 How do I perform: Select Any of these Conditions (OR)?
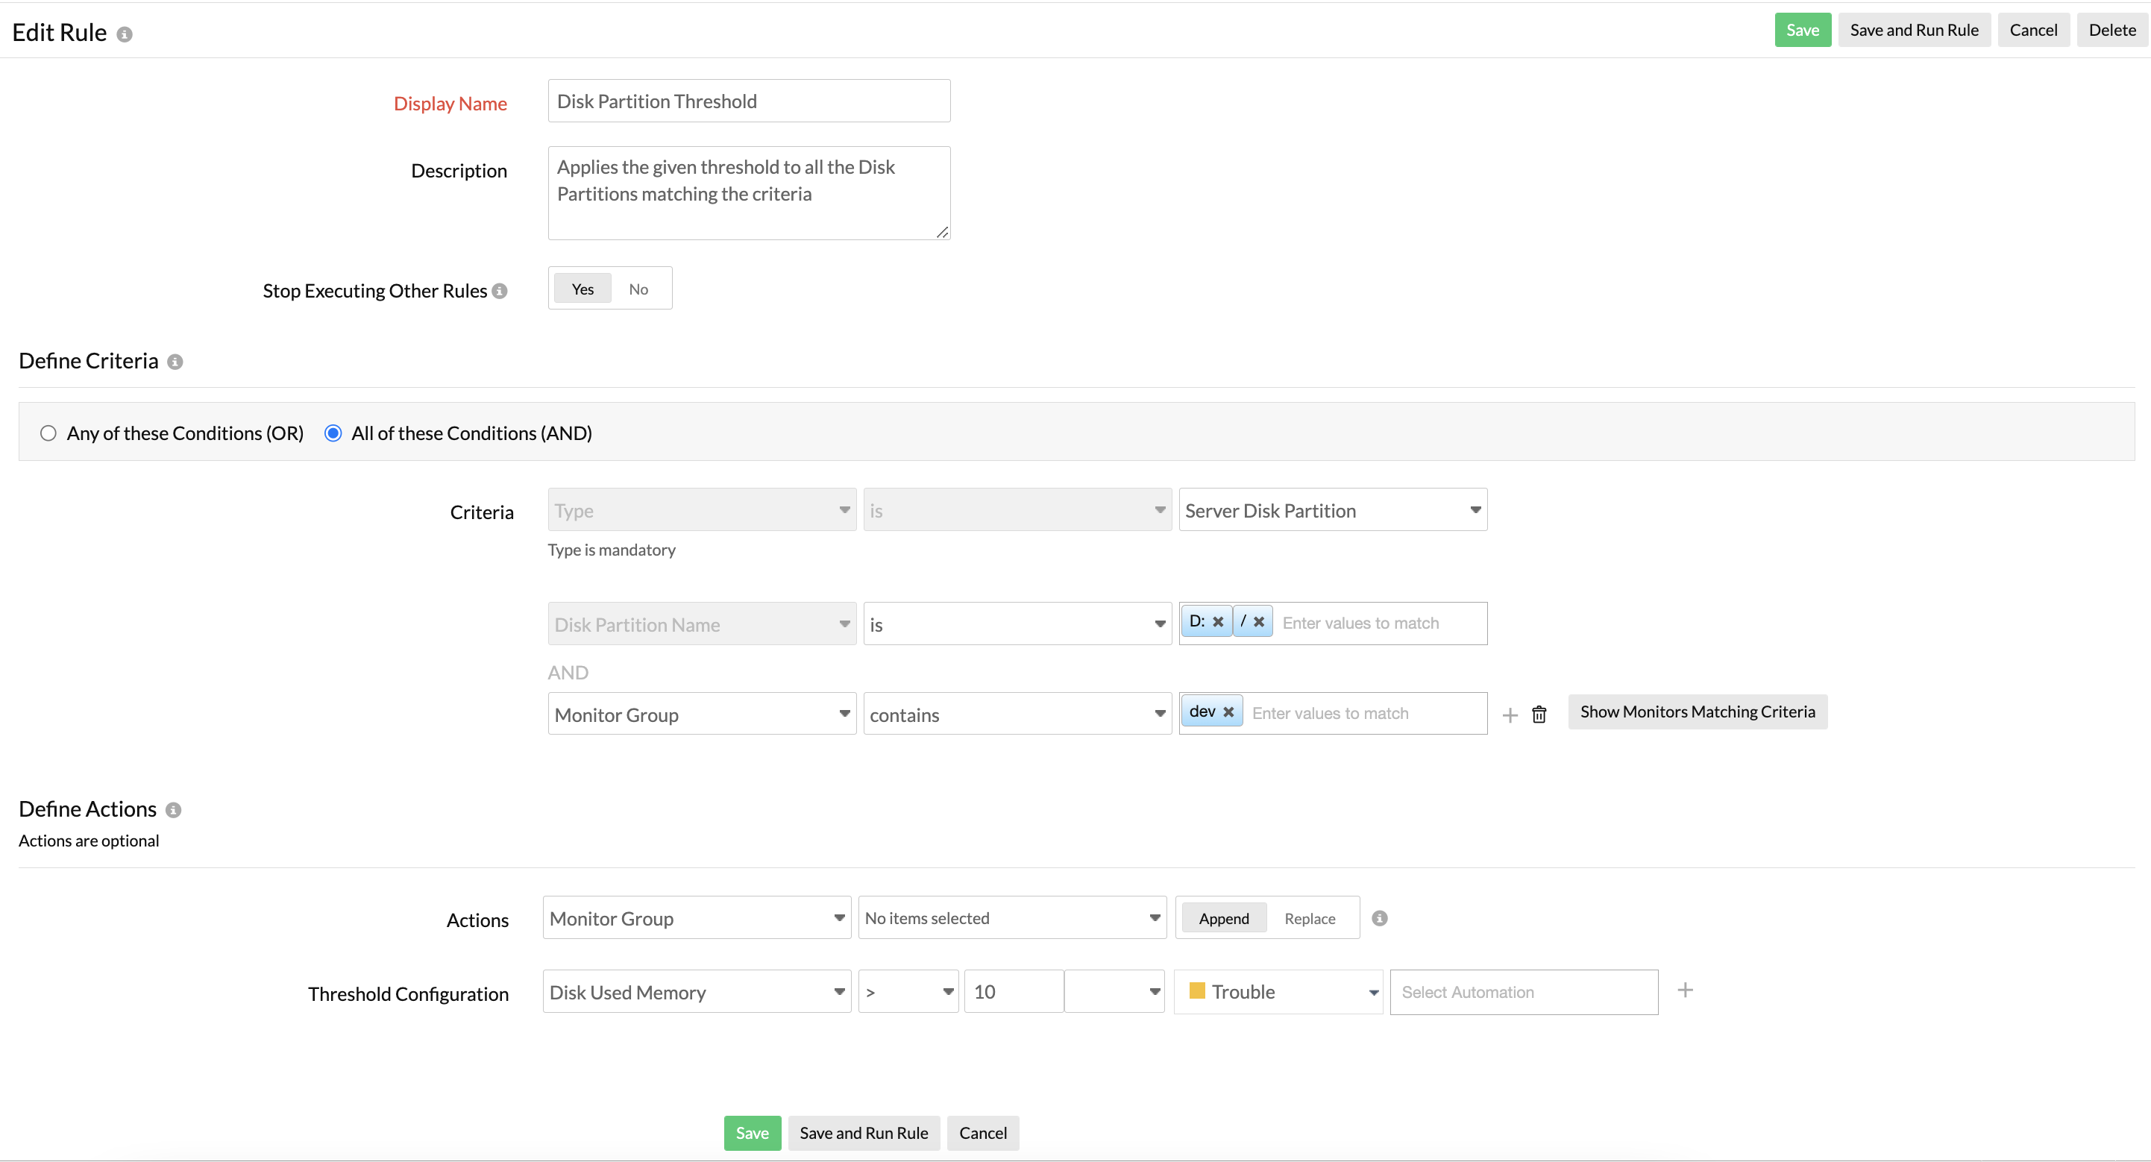coord(48,433)
